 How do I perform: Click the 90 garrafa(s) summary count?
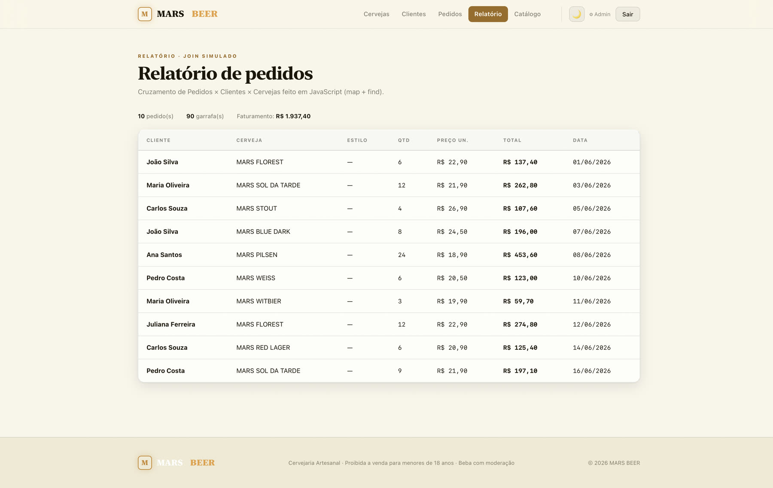pyautogui.click(x=205, y=116)
